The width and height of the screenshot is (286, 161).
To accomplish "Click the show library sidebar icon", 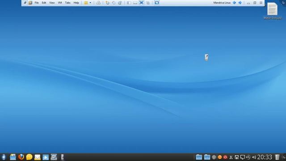I will coord(129,3).
